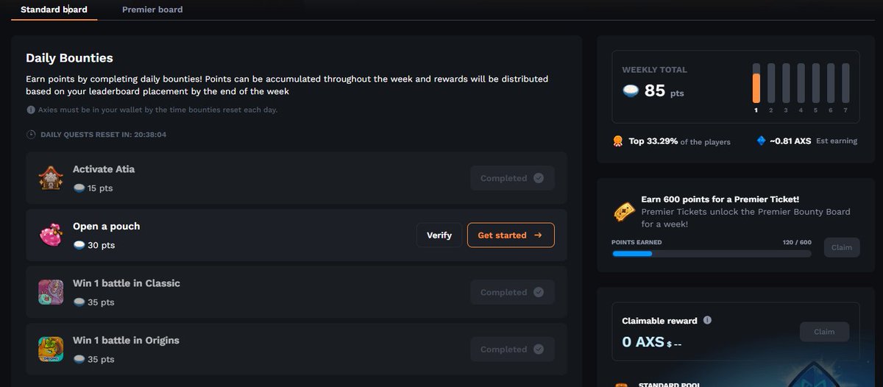Viewport: 883px width, 387px height.
Task: Click the Win 1 battle in Classic title
Action: [x=127, y=283]
